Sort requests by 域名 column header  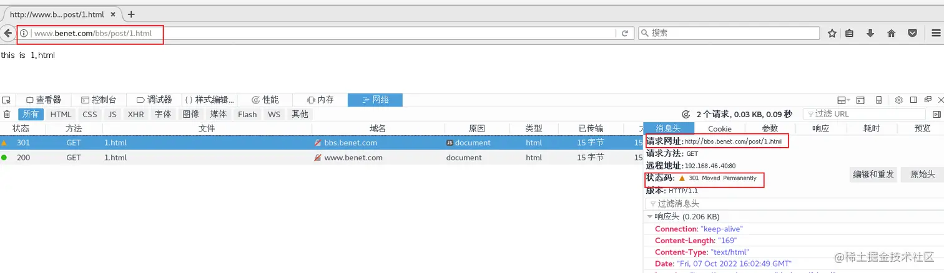(377, 128)
